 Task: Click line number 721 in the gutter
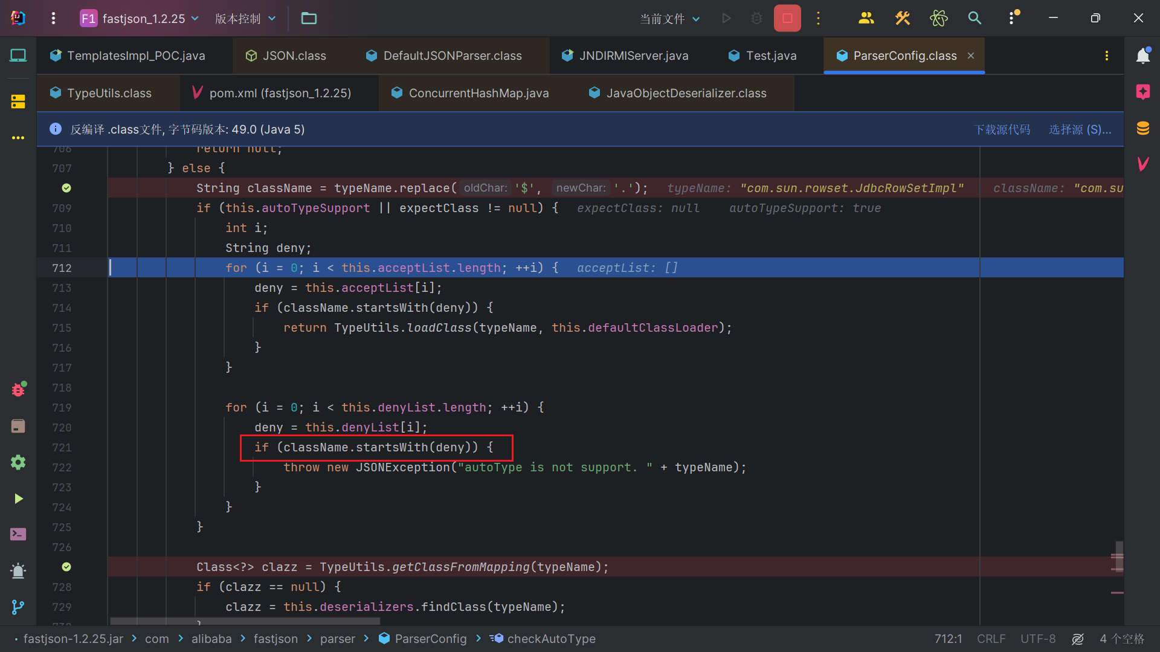point(62,447)
